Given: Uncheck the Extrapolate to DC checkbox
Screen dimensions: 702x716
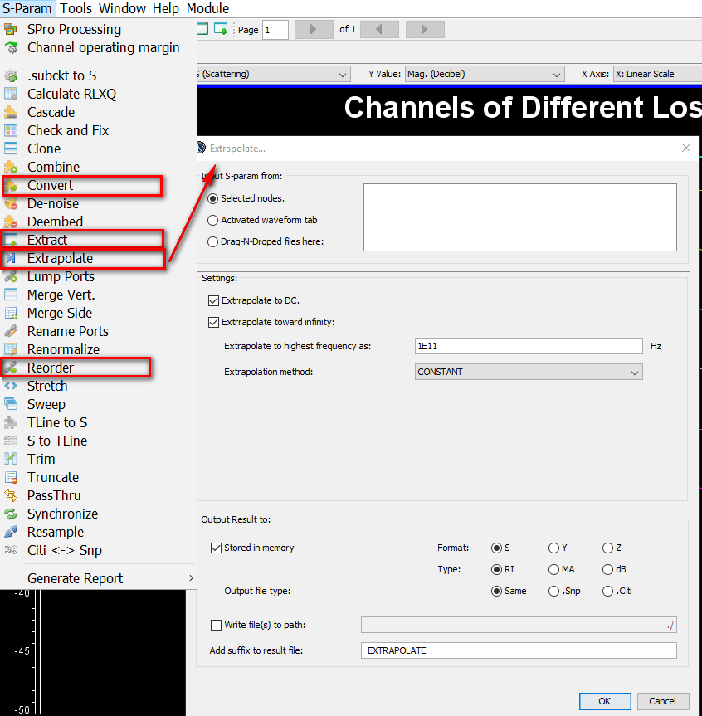Looking at the screenshot, I should pos(214,300).
